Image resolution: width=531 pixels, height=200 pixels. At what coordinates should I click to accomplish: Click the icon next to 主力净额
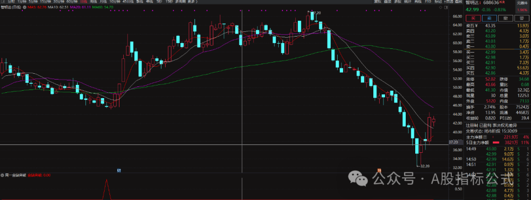tap(485, 137)
